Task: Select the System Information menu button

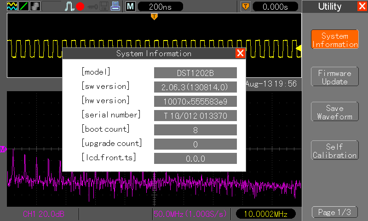Action: tap(335, 39)
